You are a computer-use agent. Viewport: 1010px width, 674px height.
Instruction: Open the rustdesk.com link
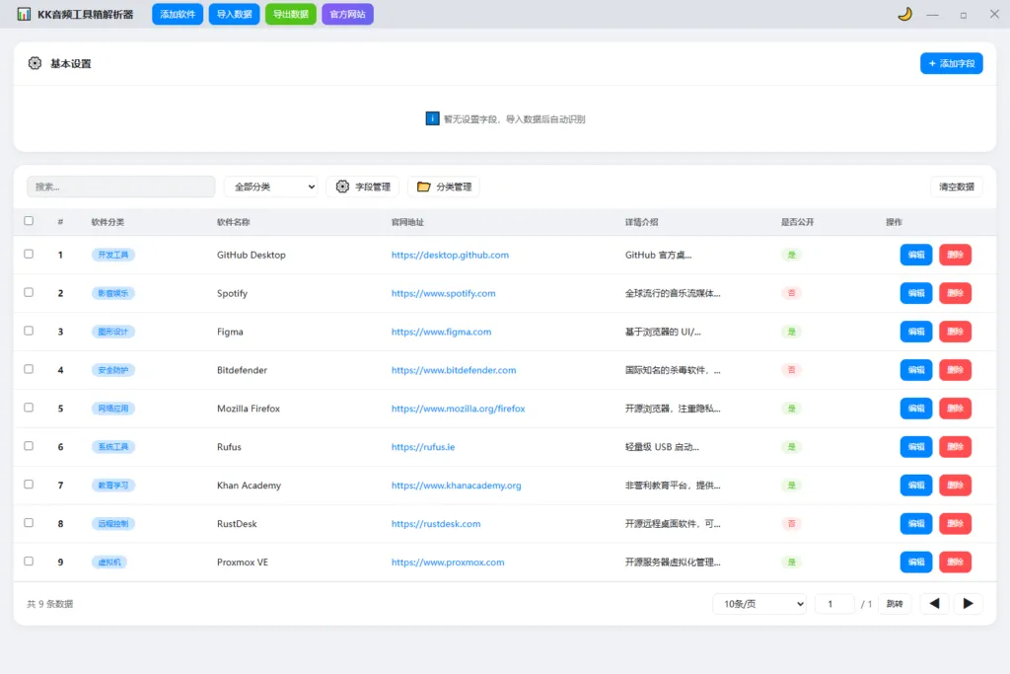click(436, 524)
